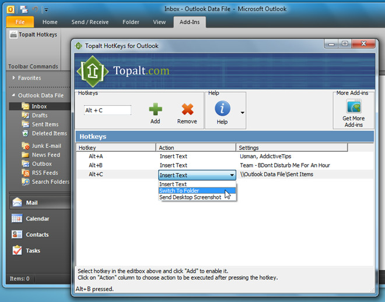Click the Topalt Hotkeys toolbar icon in Outlook

click(13, 34)
